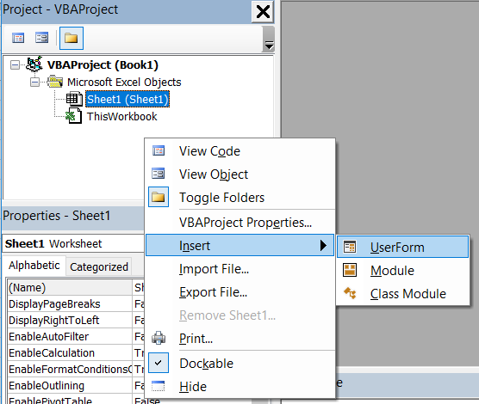Viewport: 479px width, 404px height.
Task: Insert a UserForm from submenu
Action: 402,248
